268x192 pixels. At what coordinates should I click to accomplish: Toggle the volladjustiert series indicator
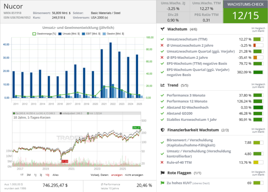point(71,113)
